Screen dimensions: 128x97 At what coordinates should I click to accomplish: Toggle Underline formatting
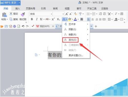point(41,19)
